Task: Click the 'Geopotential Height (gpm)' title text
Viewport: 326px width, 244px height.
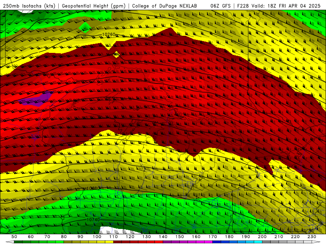Action: pyautogui.click(x=94, y=6)
